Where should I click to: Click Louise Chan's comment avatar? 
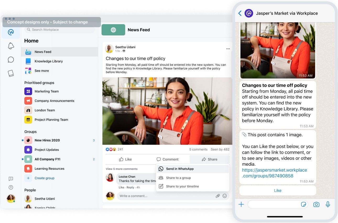coord(110,178)
